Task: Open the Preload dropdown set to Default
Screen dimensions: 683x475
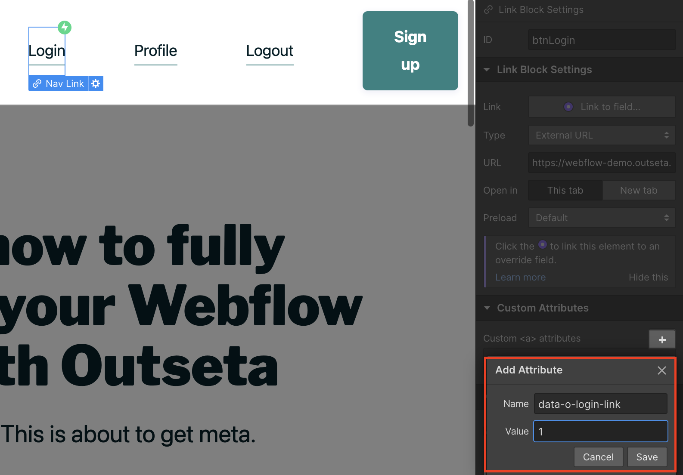Action: click(x=601, y=218)
